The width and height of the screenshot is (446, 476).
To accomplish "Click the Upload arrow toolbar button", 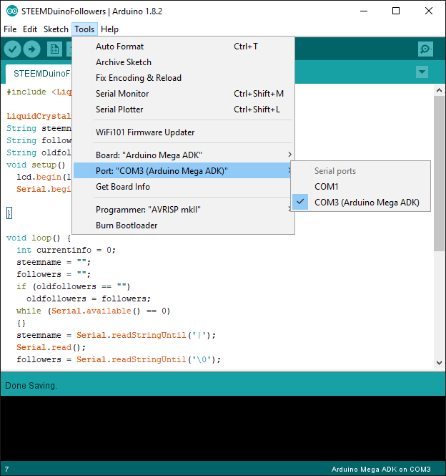I will [32, 49].
